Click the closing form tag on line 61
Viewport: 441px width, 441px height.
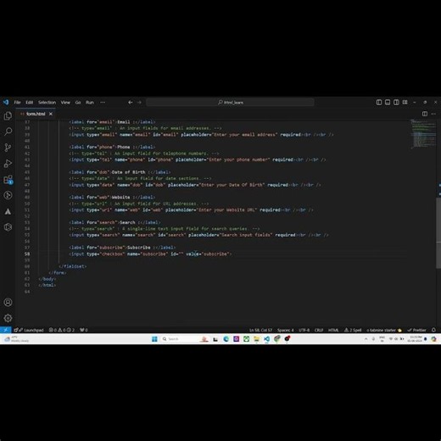click(58, 273)
